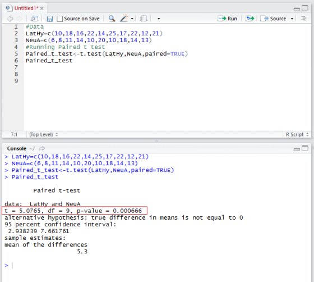Click Paired_t_test on editor line 6

pos(49,61)
